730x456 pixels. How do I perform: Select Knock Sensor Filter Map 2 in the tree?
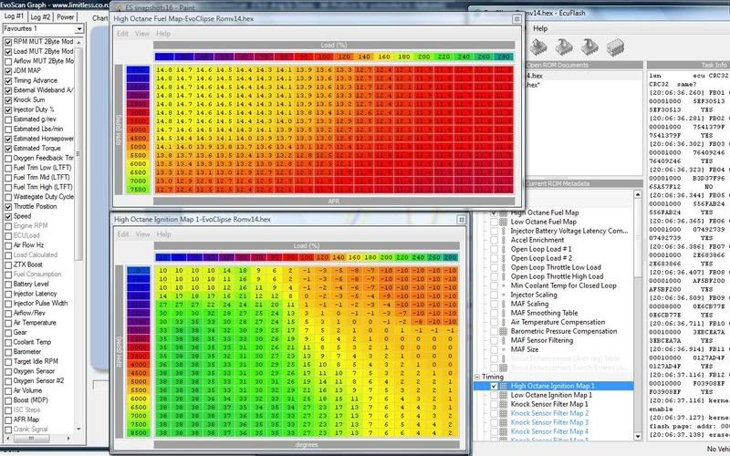click(549, 410)
